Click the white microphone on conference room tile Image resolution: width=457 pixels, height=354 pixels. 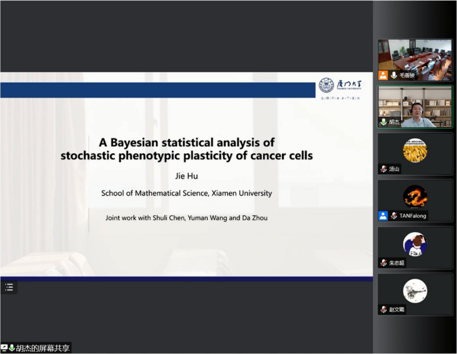[x=394, y=75]
